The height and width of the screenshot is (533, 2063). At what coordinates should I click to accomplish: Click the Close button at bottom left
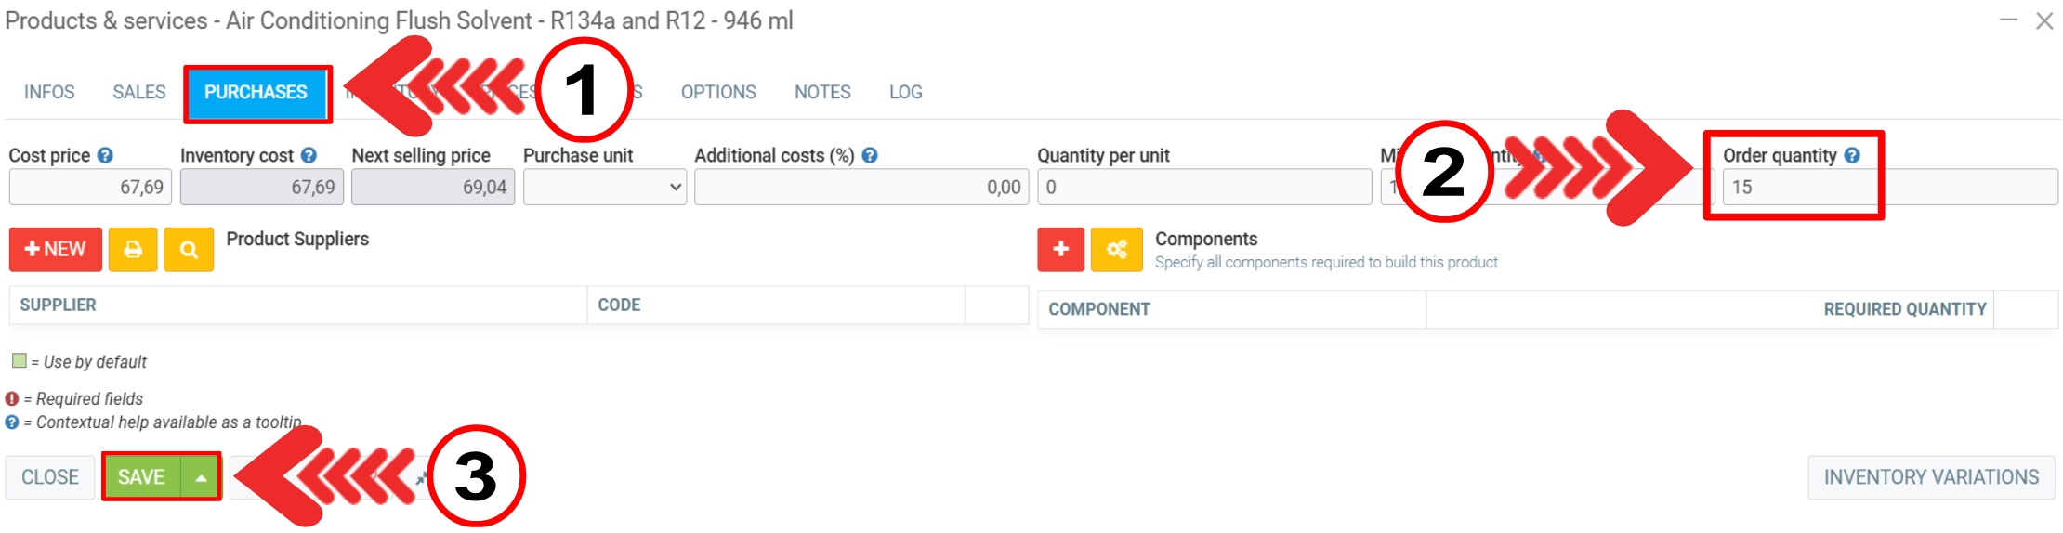tap(50, 477)
